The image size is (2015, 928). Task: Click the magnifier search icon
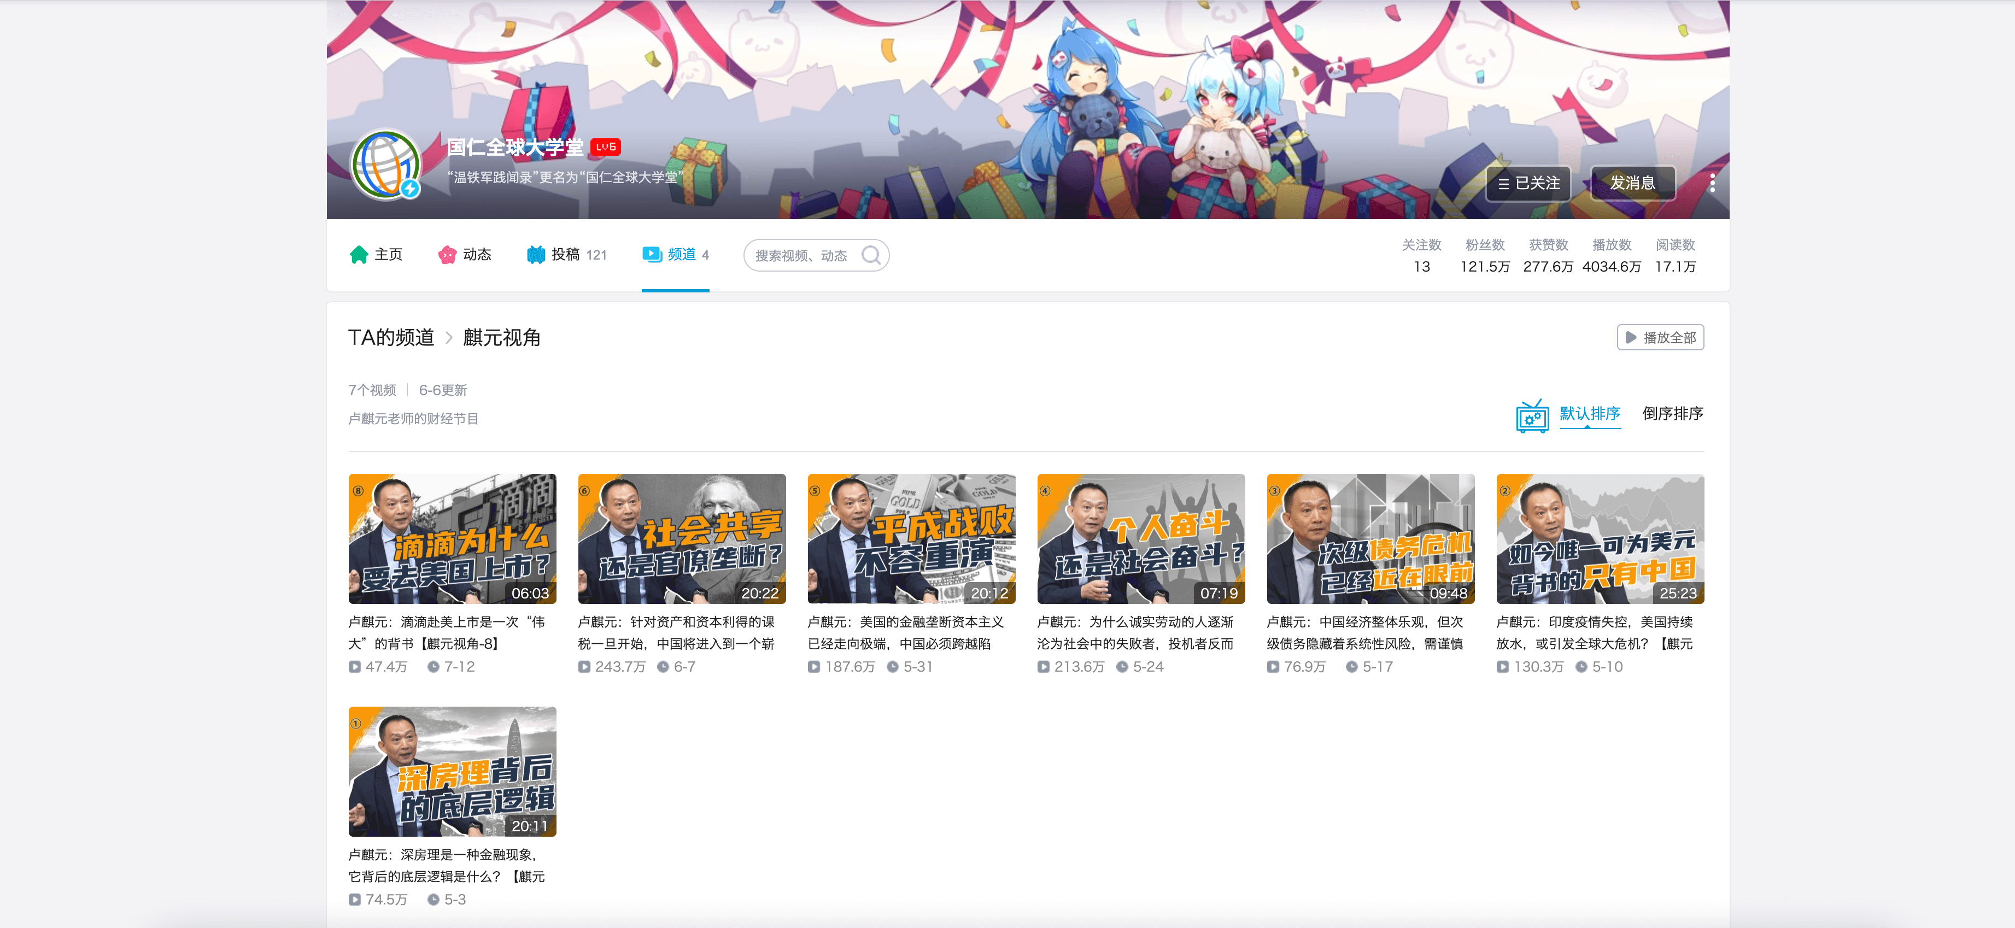click(871, 256)
